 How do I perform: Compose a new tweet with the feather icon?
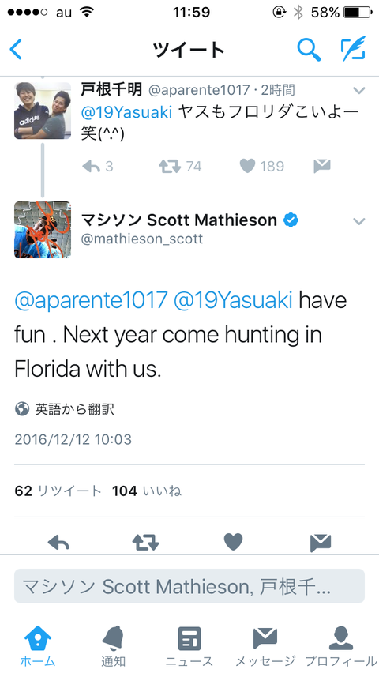point(353,48)
